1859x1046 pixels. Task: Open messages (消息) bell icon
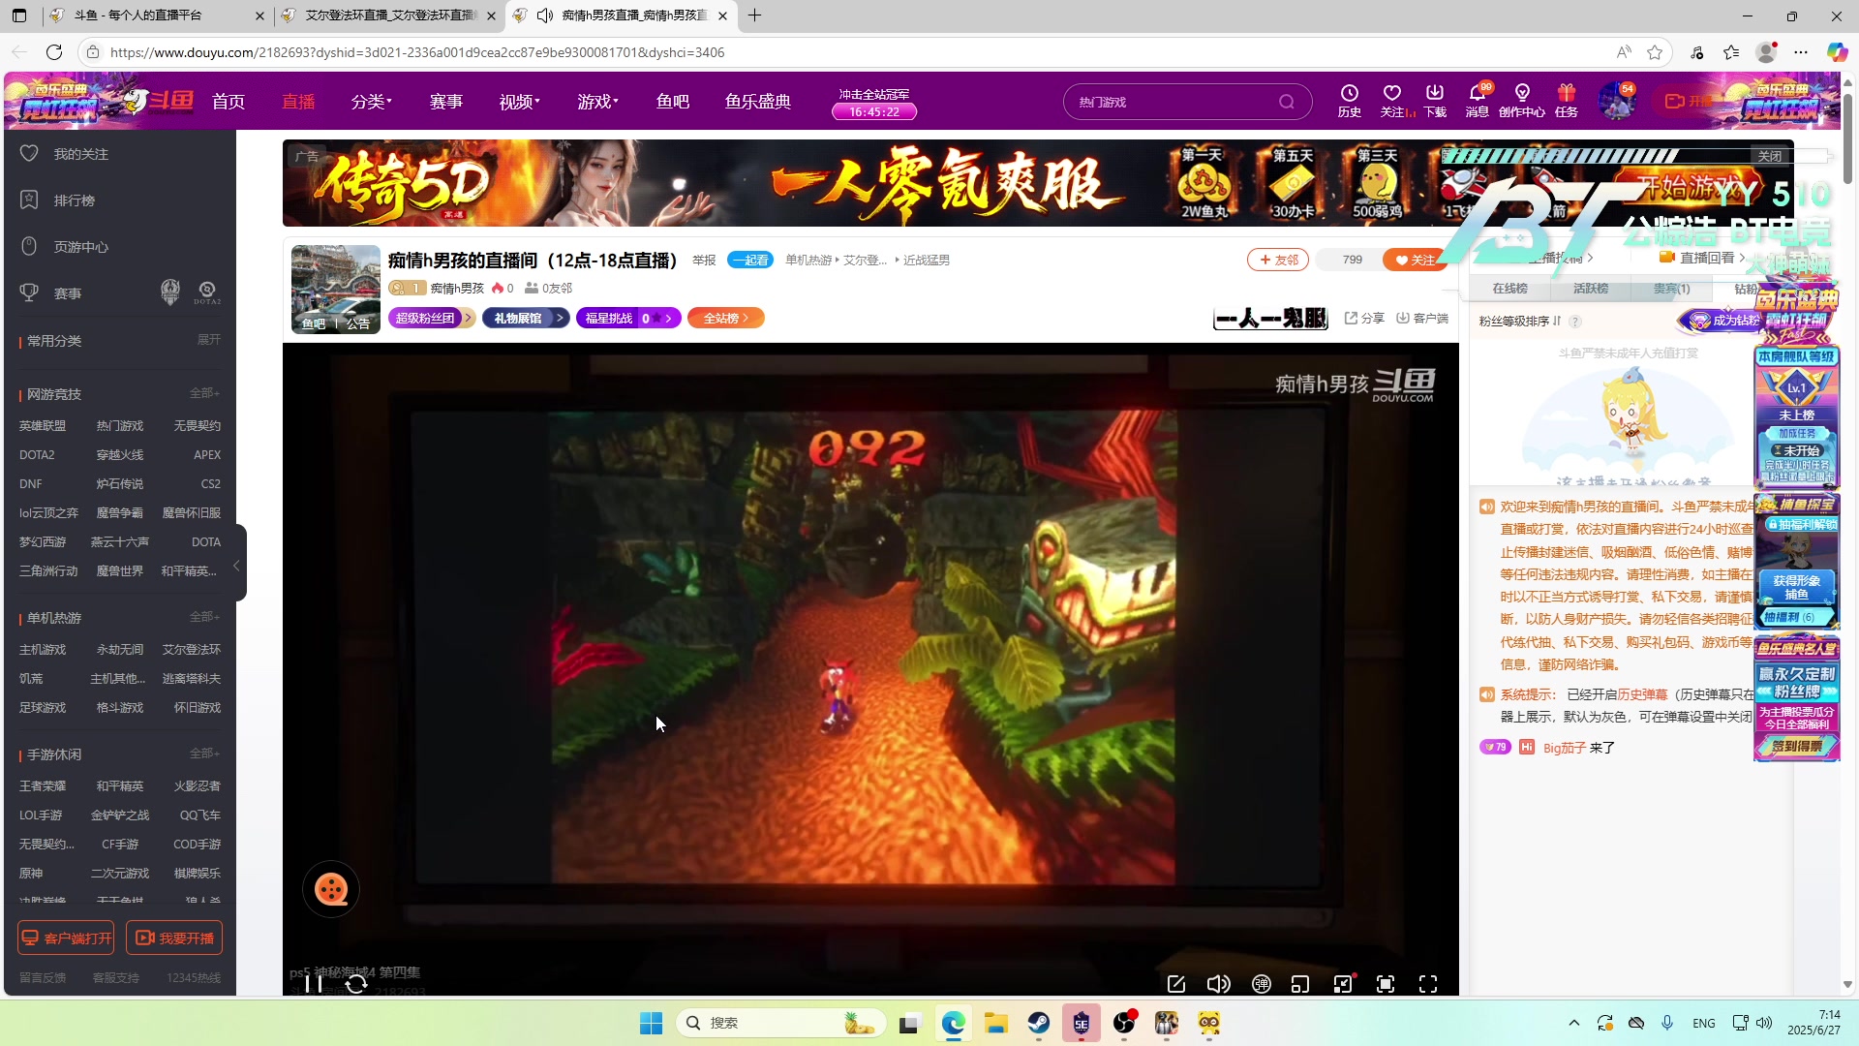(1478, 100)
